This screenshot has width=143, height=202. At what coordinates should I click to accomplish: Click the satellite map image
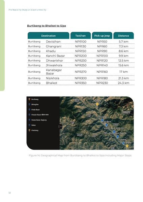pyautogui.click(x=97, y=123)
